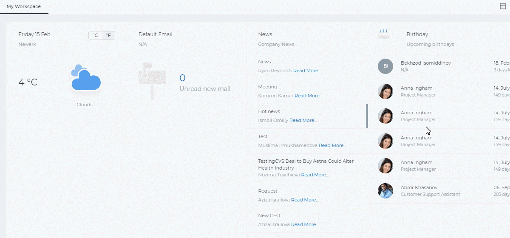Click 'Customer Support Assistant' job title

tap(430, 194)
